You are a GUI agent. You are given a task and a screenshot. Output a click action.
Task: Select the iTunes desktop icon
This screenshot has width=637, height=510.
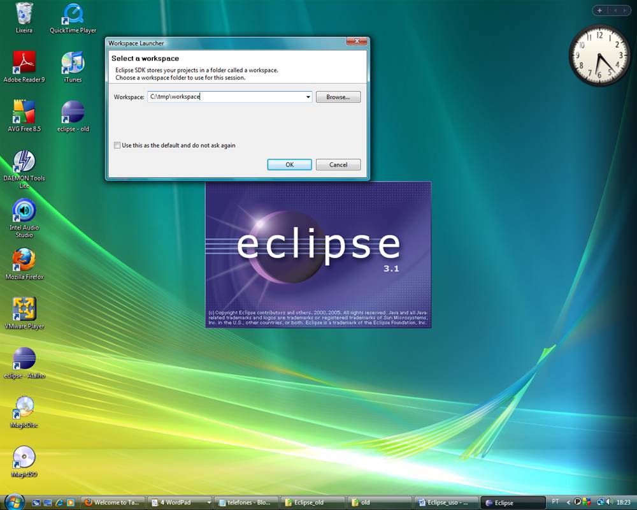point(73,67)
